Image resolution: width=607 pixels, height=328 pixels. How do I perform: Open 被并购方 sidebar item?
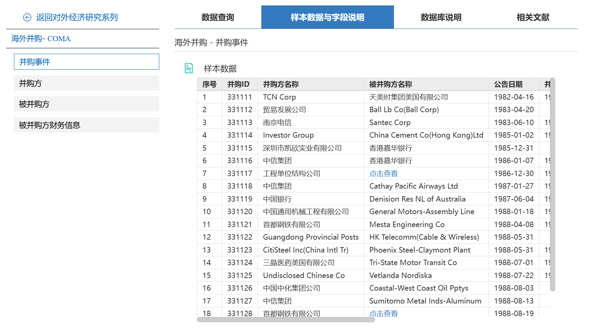click(x=86, y=104)
